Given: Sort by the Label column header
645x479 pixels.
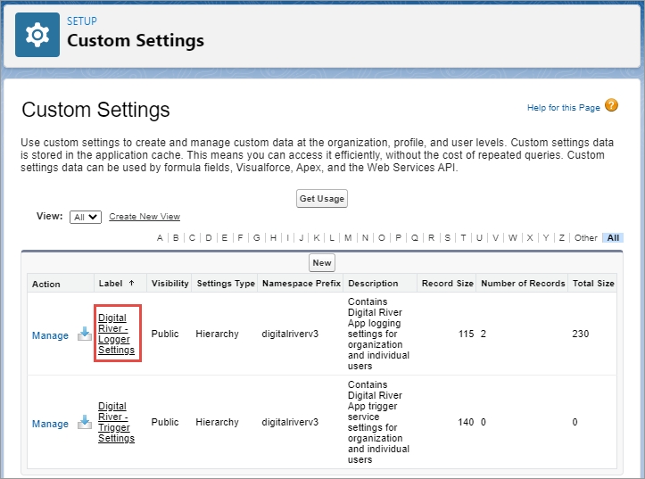Looking at the screenshot, I should coord(111,284).
